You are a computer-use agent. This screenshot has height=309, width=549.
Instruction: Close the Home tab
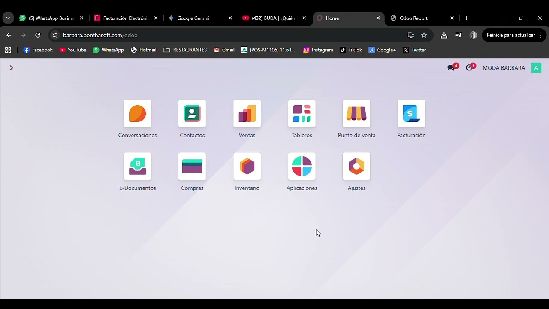tap(378, 18)
